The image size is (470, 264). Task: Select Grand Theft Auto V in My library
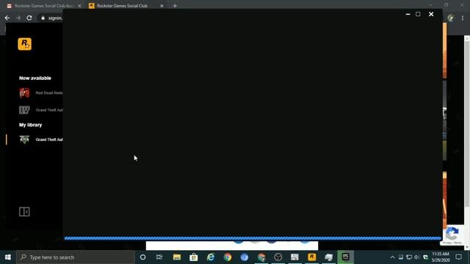pos(41,139)
